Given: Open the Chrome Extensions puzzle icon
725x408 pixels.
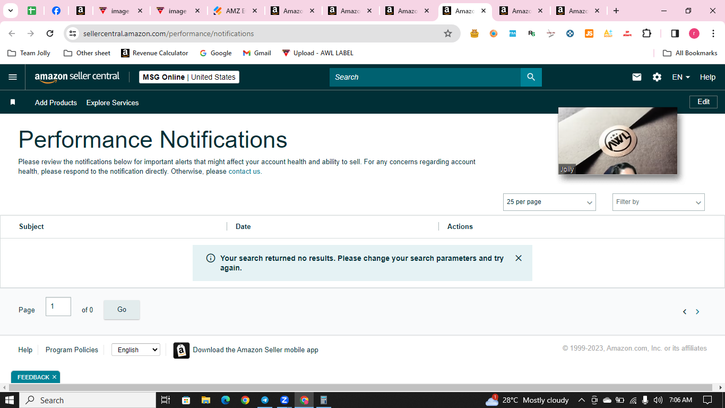Looking at the screenshot, I should tap(646, 33).
